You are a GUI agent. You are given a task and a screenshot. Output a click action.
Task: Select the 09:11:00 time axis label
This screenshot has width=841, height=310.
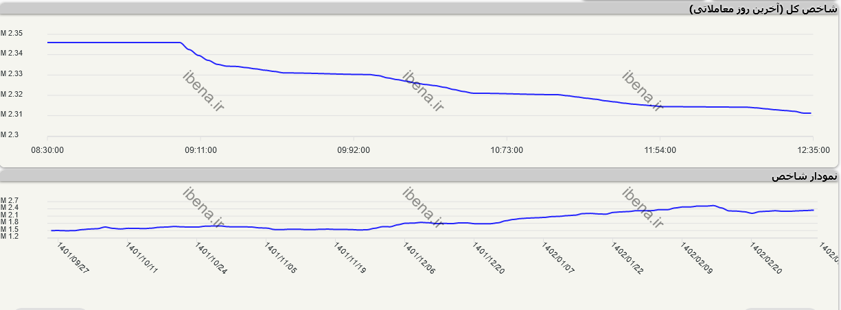click(201, 150)
